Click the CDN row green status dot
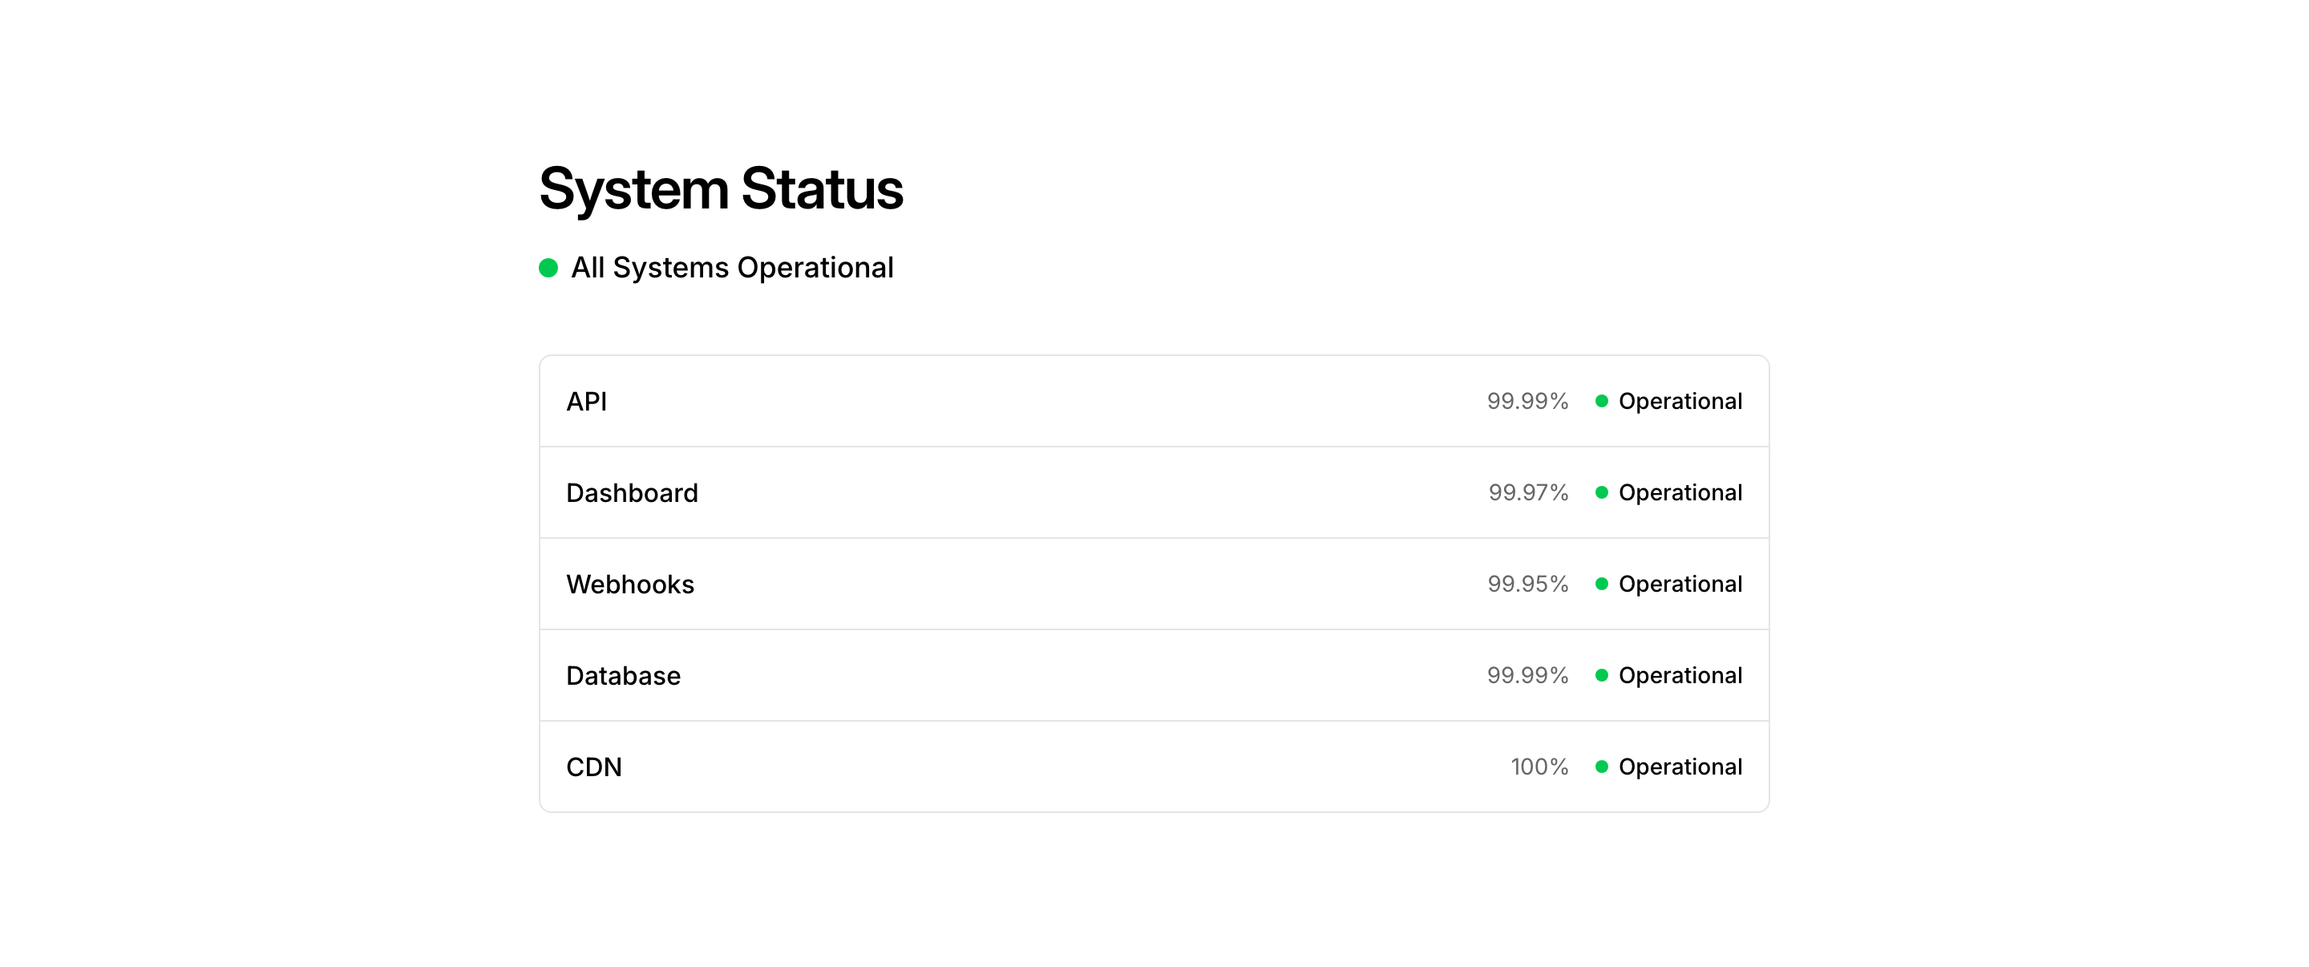2309x967 pixels. pyautogui.click(x=1602, y=767)
